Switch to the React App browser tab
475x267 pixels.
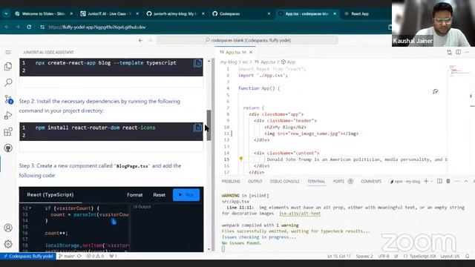(x=360, y=13)
